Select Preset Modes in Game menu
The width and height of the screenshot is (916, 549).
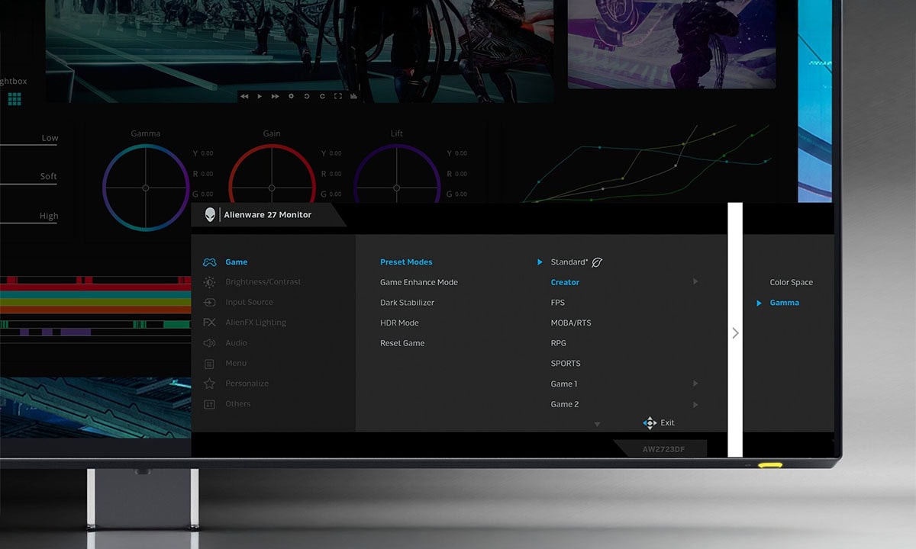pyautogui.click(x=406, y=262)
